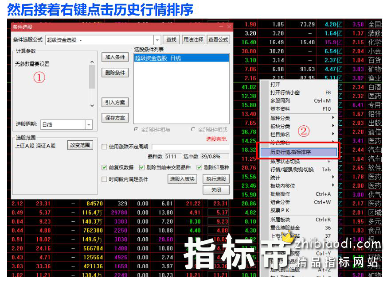Click the 41.02 price cell
The image size is (387, 282).
(x=249, y=87)
